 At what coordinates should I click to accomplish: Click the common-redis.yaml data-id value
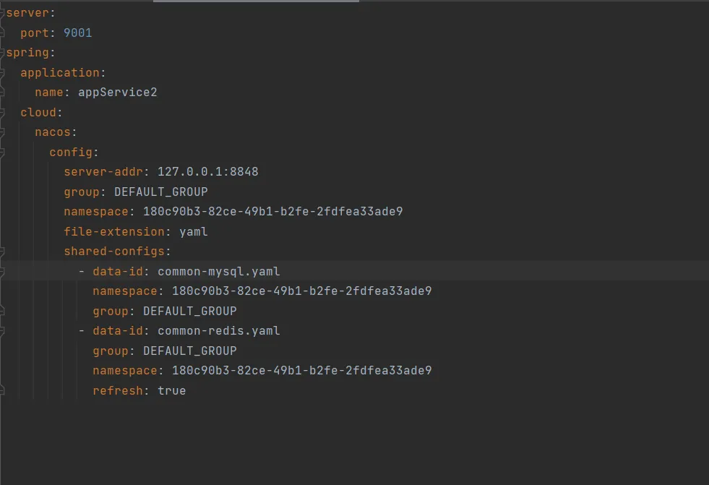point(218,331)
